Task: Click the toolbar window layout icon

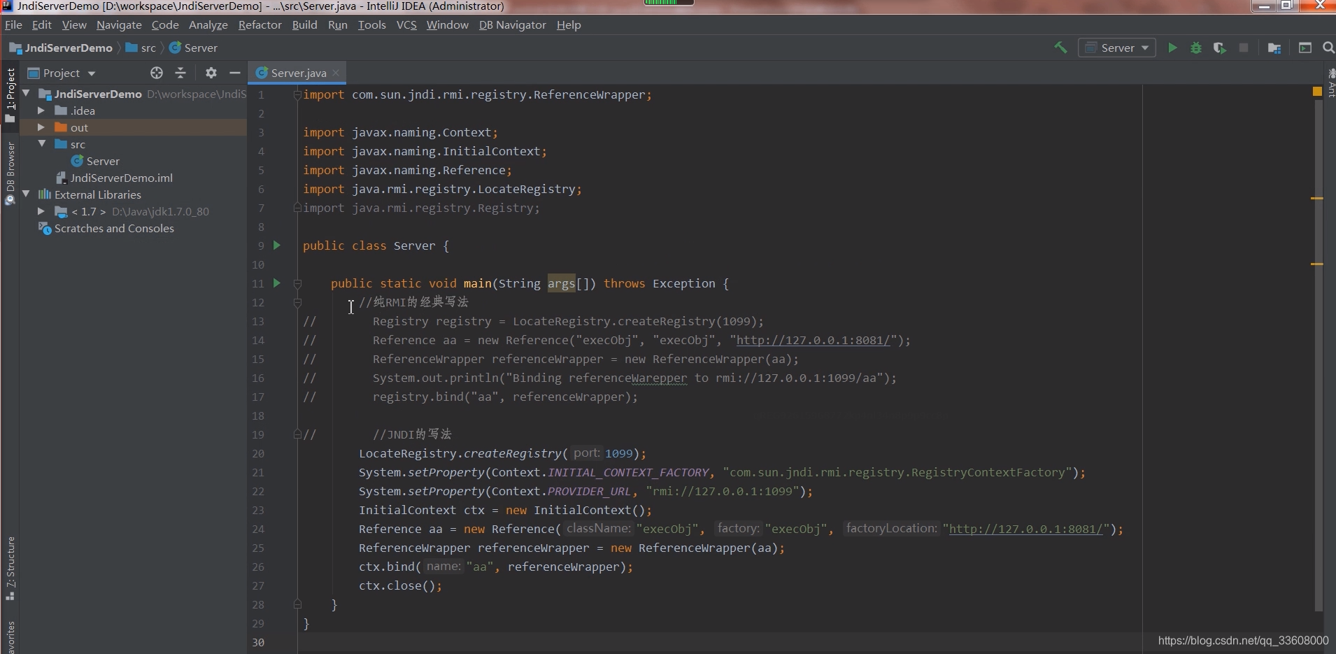Action: point(1305,48)
